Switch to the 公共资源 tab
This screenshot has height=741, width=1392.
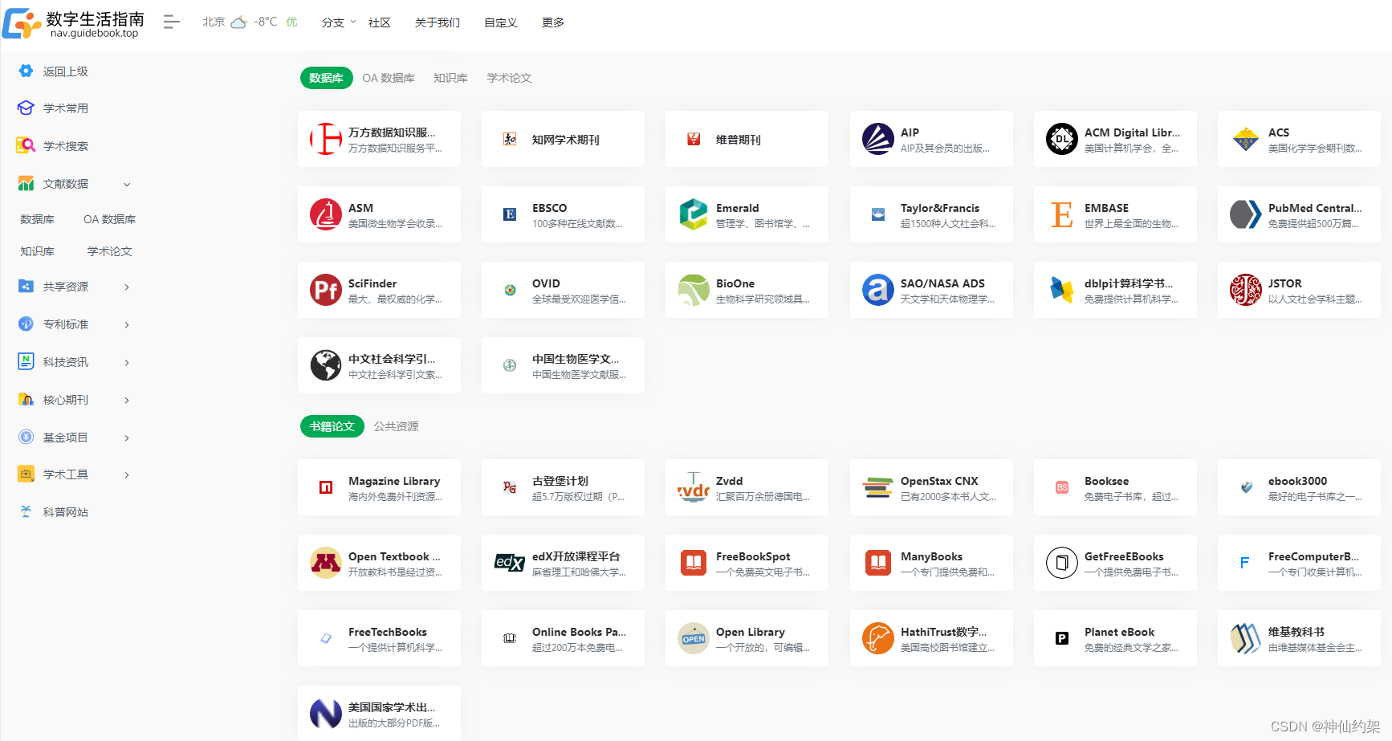(x=396, y=426)
